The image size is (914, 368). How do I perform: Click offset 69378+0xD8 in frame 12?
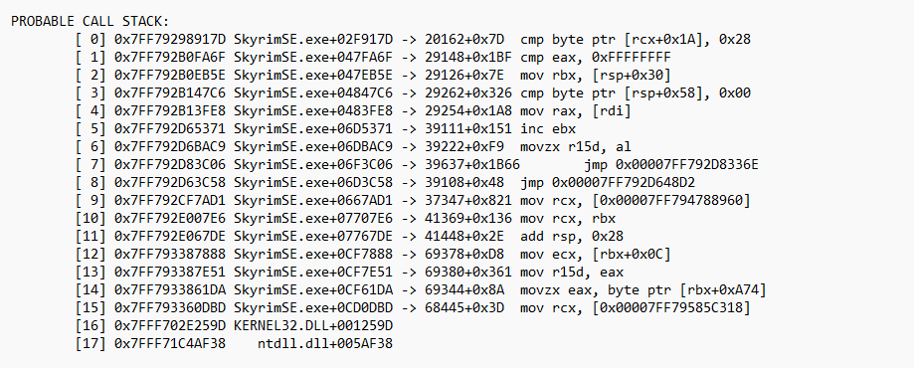(464, 255)
